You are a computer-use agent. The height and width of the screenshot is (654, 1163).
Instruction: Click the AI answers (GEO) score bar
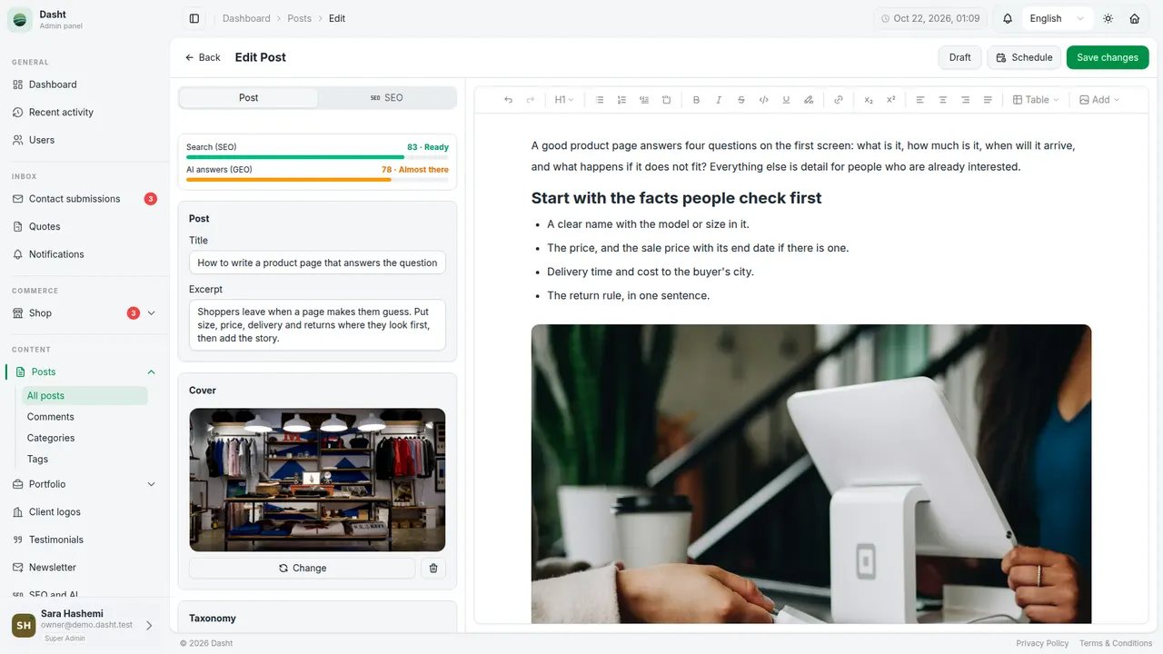[x=317, y=180]
